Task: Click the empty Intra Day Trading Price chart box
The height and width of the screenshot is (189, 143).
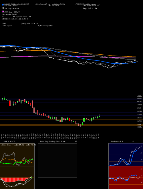Action: click(x=57, y=160)
